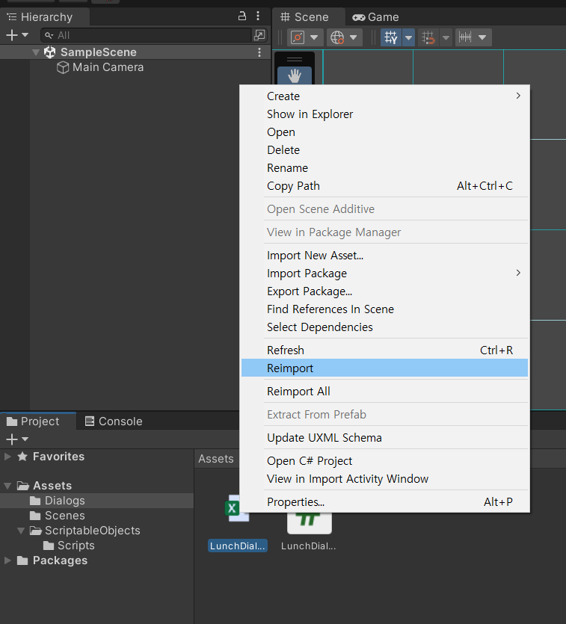Open the pivot mode dropdown arrow
Viewport: 566px width, 624px height.
(314, 37)
